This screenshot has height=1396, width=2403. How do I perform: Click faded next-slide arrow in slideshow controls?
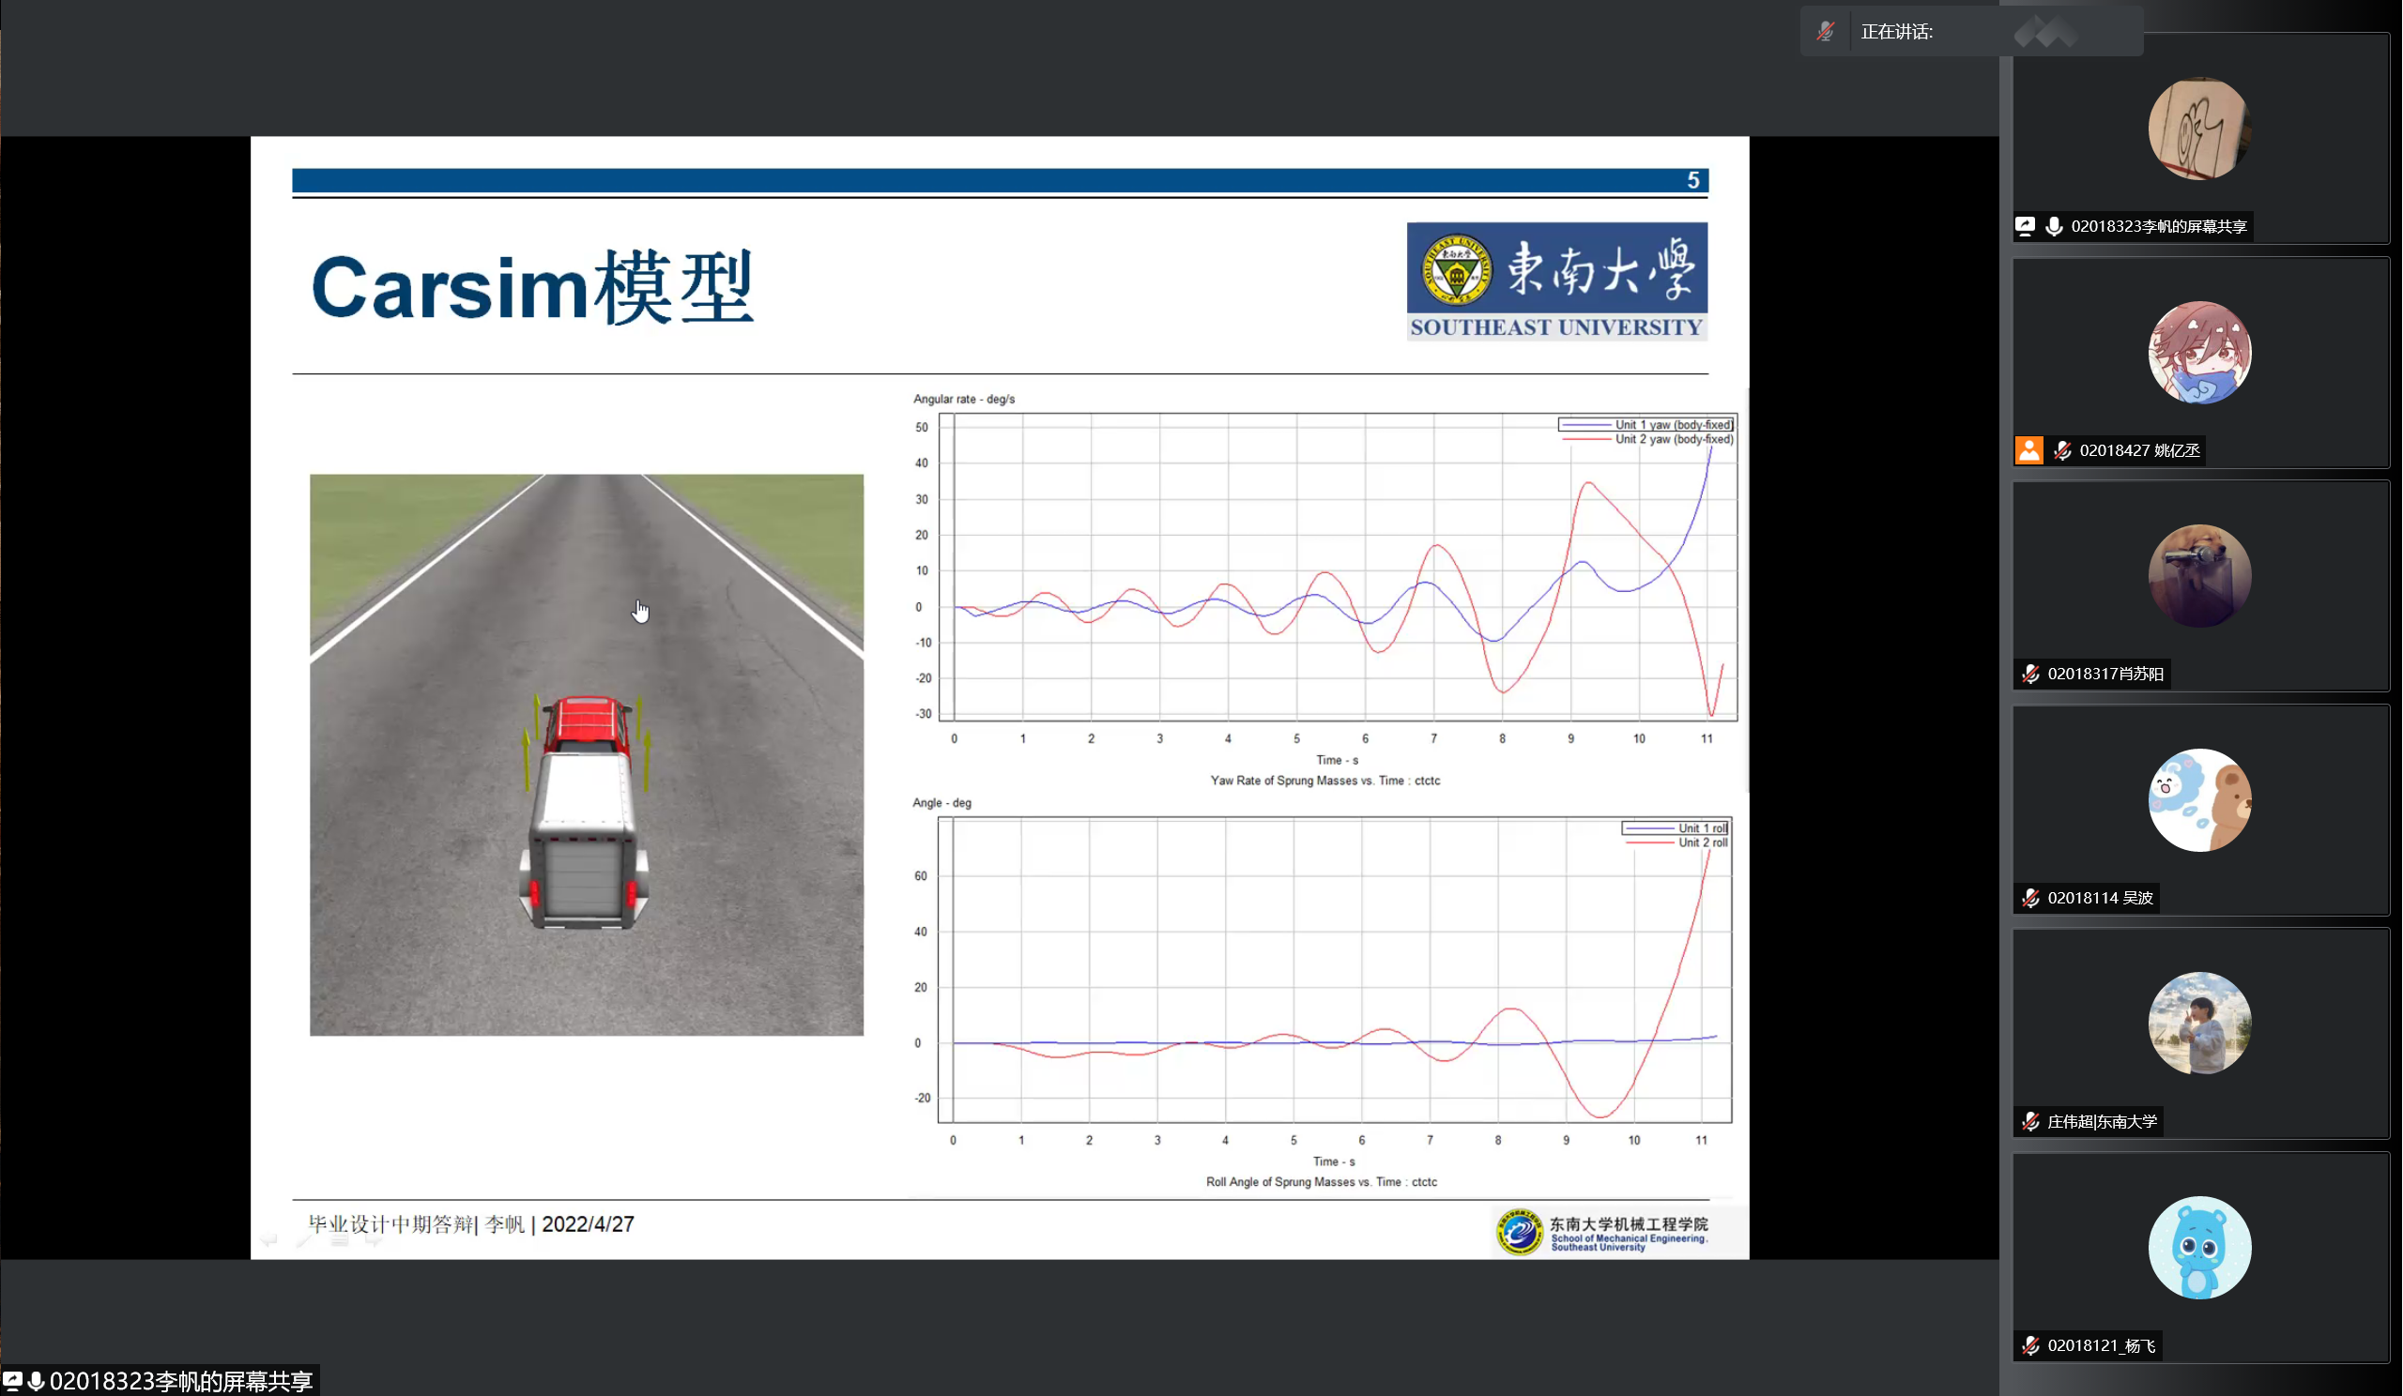373,1239
